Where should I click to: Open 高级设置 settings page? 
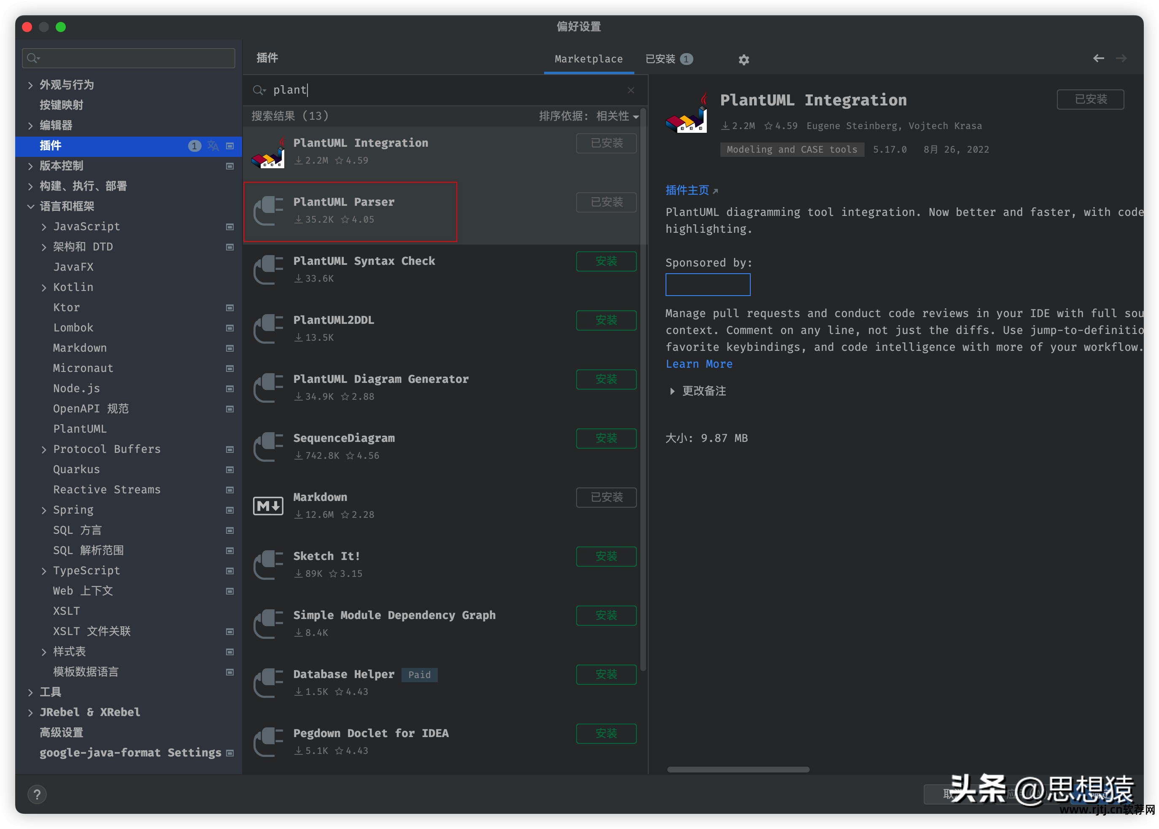point(61,732)
